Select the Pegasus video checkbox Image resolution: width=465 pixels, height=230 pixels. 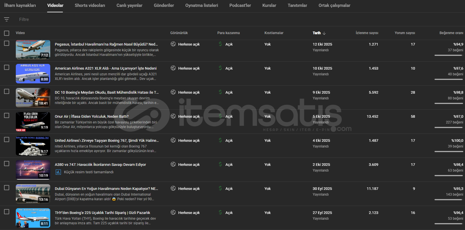click(x=7, y=43)
